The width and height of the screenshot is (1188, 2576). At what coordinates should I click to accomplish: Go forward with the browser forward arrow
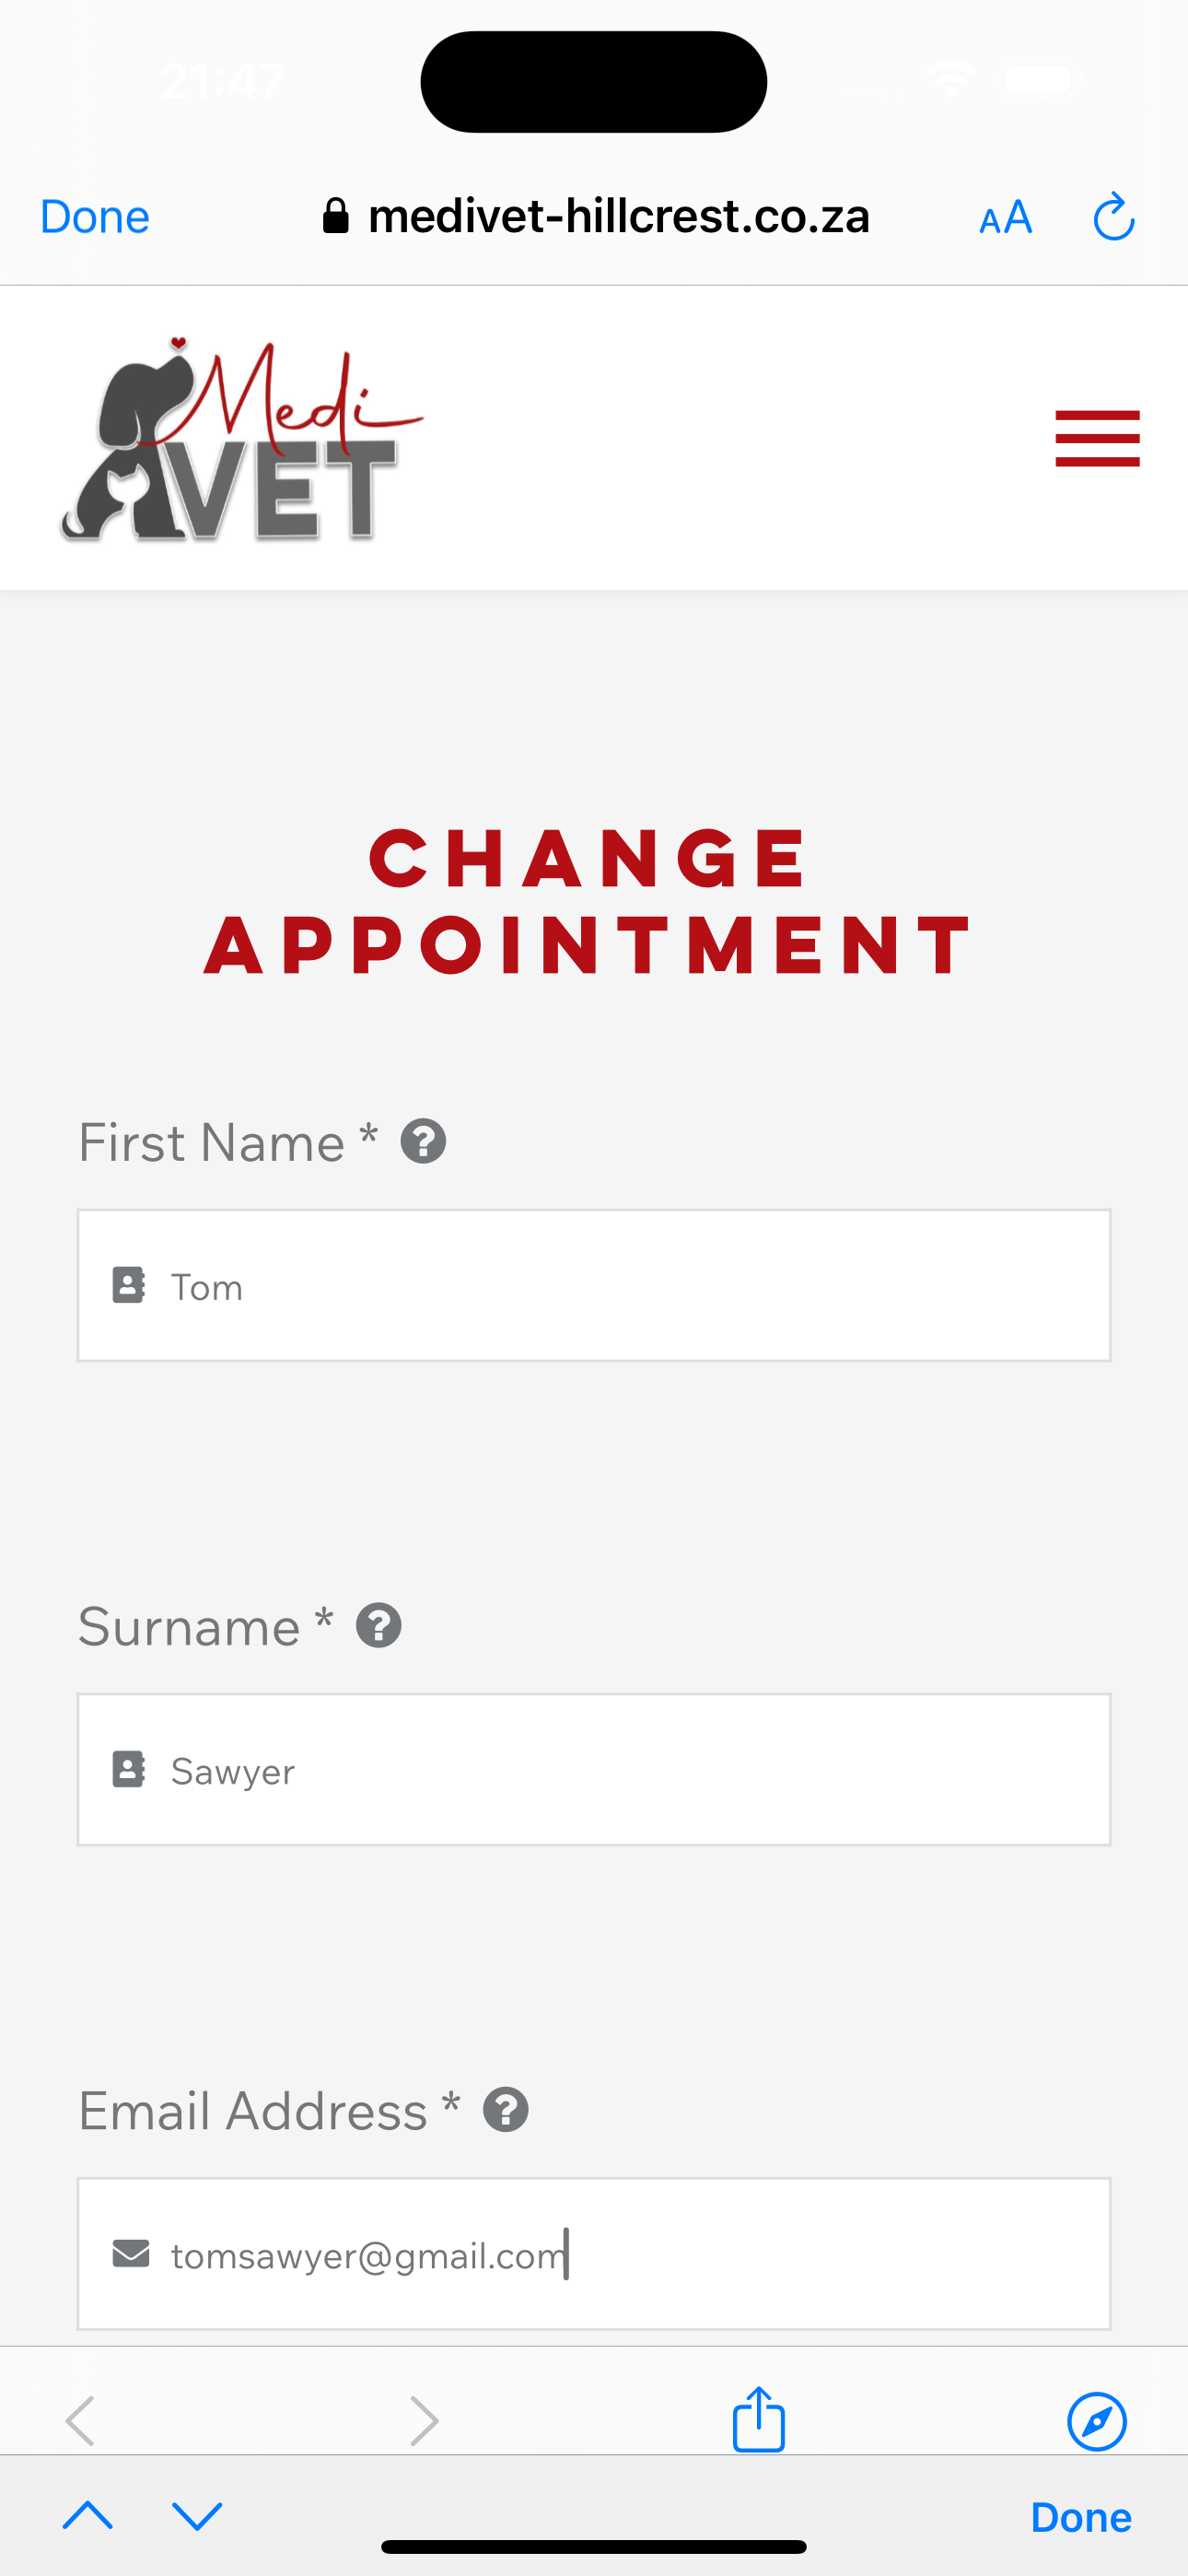424,2421
